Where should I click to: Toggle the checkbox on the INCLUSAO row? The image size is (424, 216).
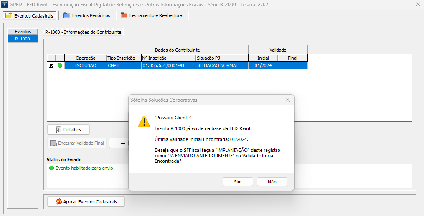(x=51, y=65)
